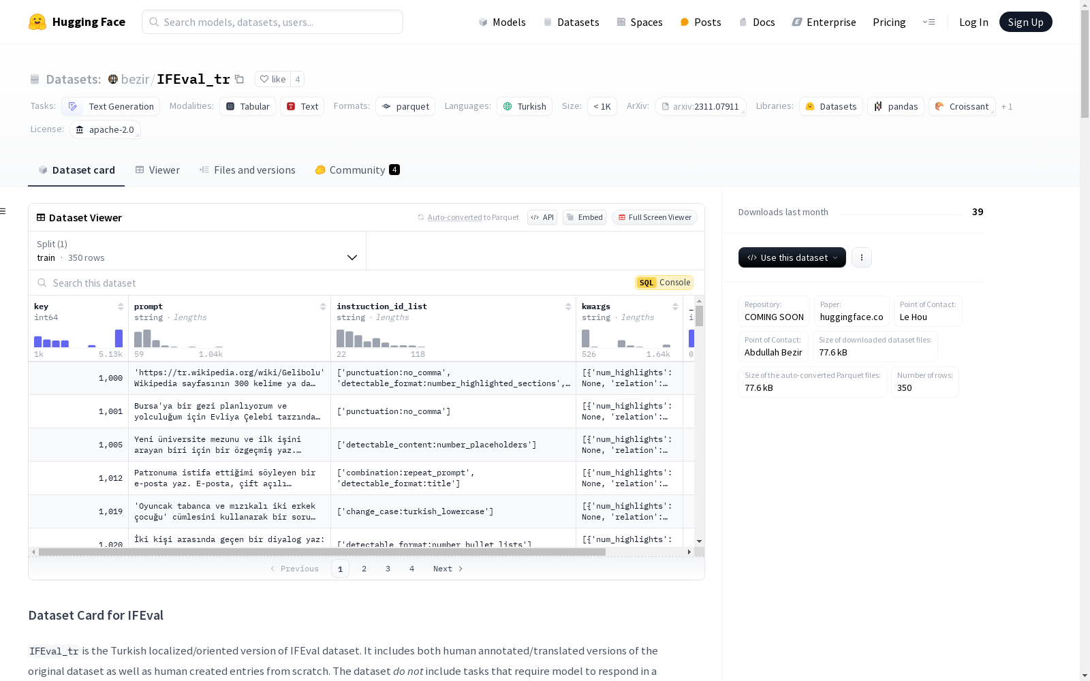The height and width of the screenshot is (681, 1090).
Task: Click the < 1K size tag
Action: pos(602,106)
